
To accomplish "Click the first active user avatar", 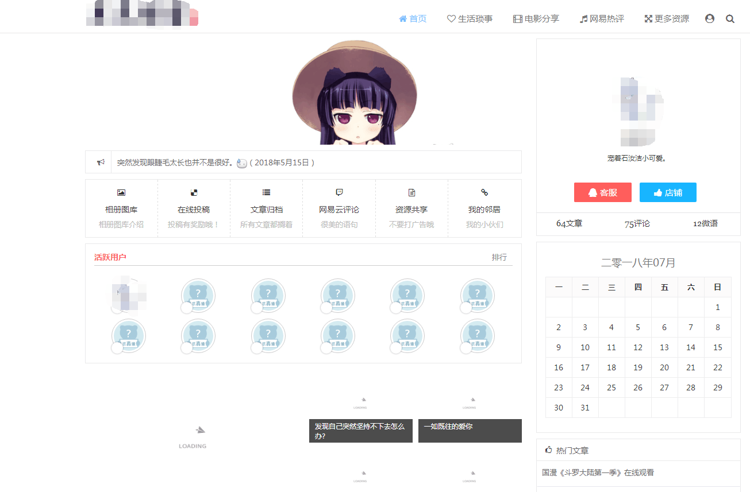I will [128, 294].
